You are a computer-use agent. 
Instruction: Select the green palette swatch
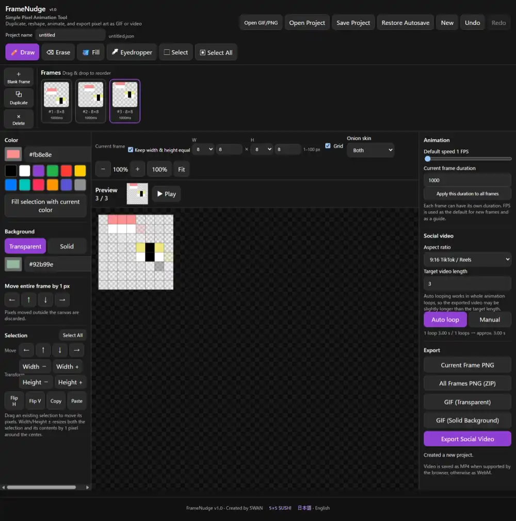click(52, 171)
